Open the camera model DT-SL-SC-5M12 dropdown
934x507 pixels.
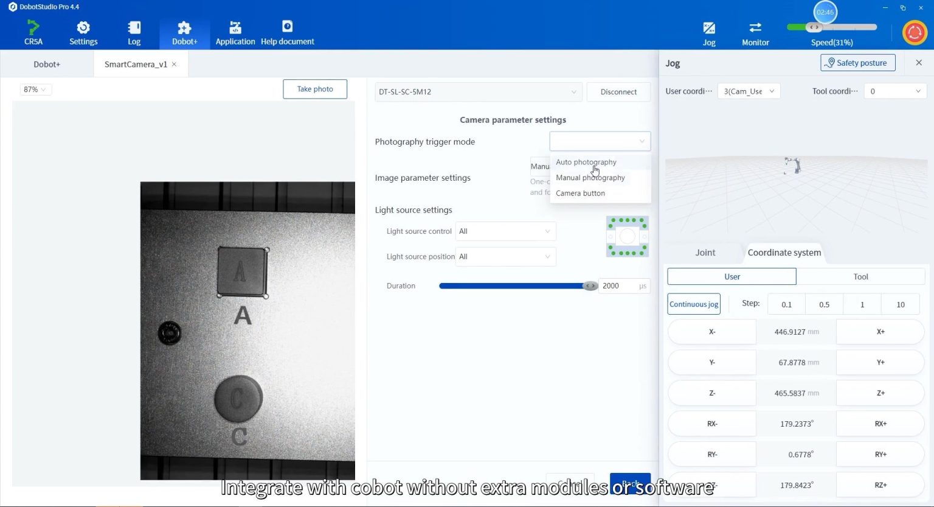(x=478, y=92)
